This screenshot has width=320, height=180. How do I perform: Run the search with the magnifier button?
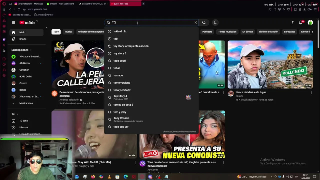pos(204,22)
